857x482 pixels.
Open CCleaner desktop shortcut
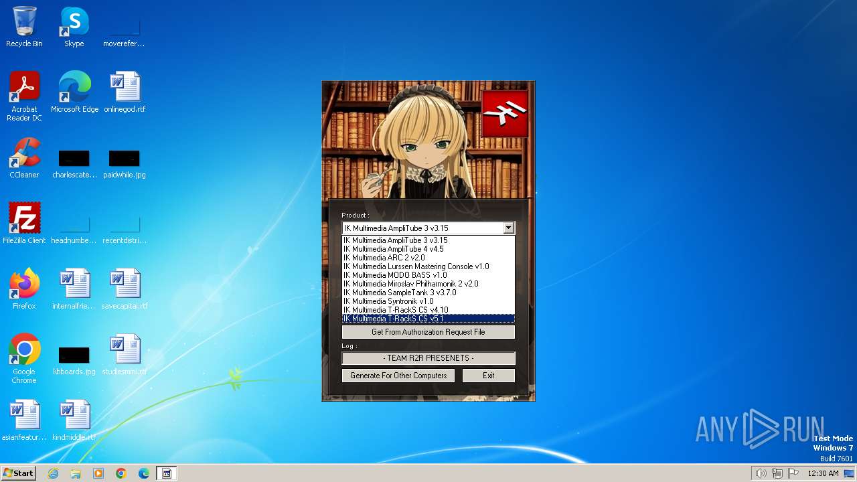point(24,158)
